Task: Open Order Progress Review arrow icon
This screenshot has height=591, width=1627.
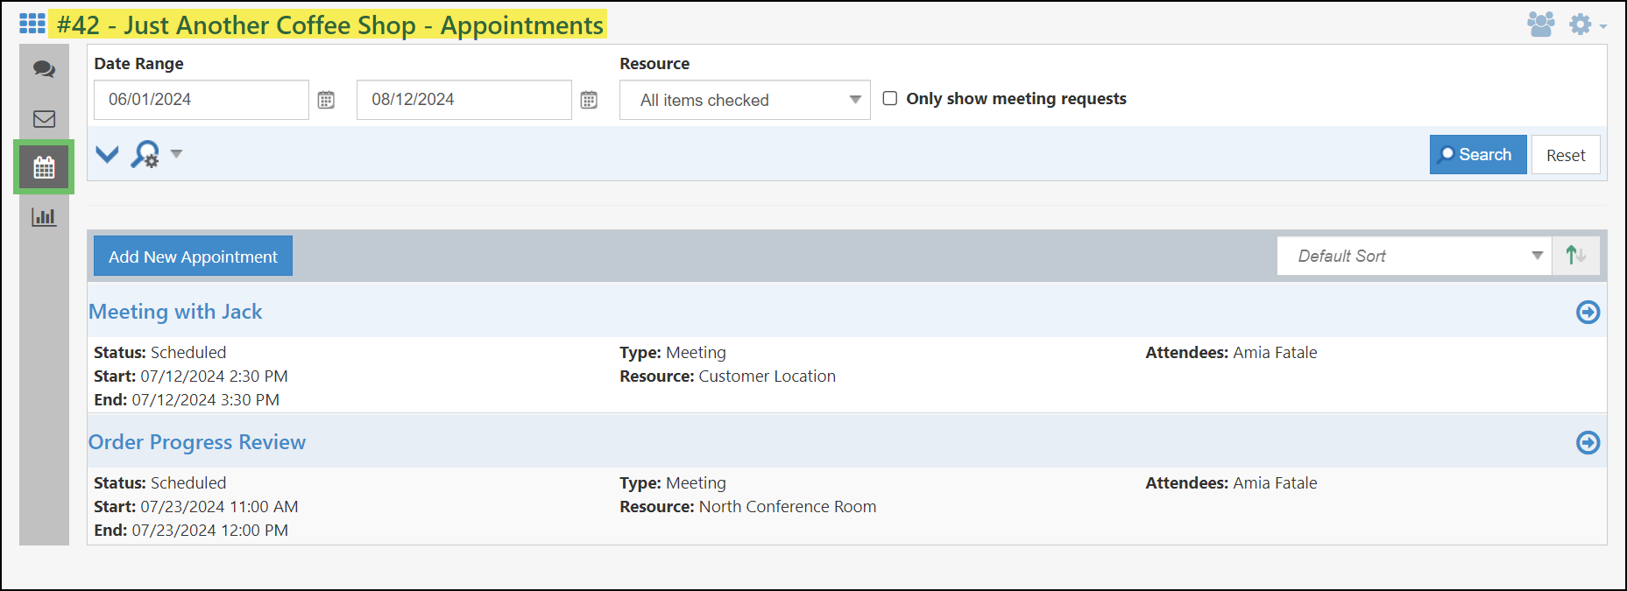Action: point(1588,442)
